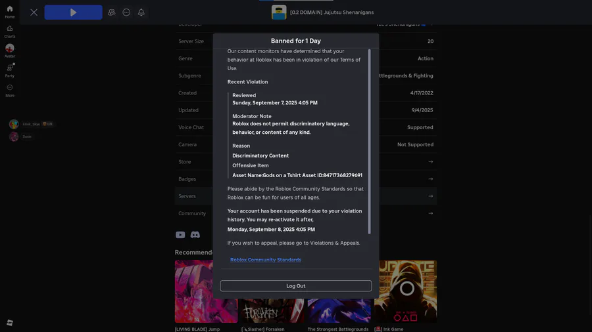Click the Banned for 1 Day title

coord(296,41)
